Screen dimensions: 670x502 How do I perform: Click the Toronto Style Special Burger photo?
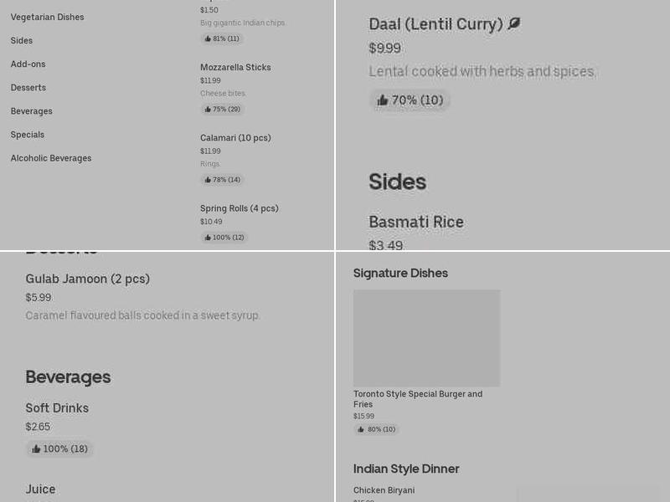point(427,338)
